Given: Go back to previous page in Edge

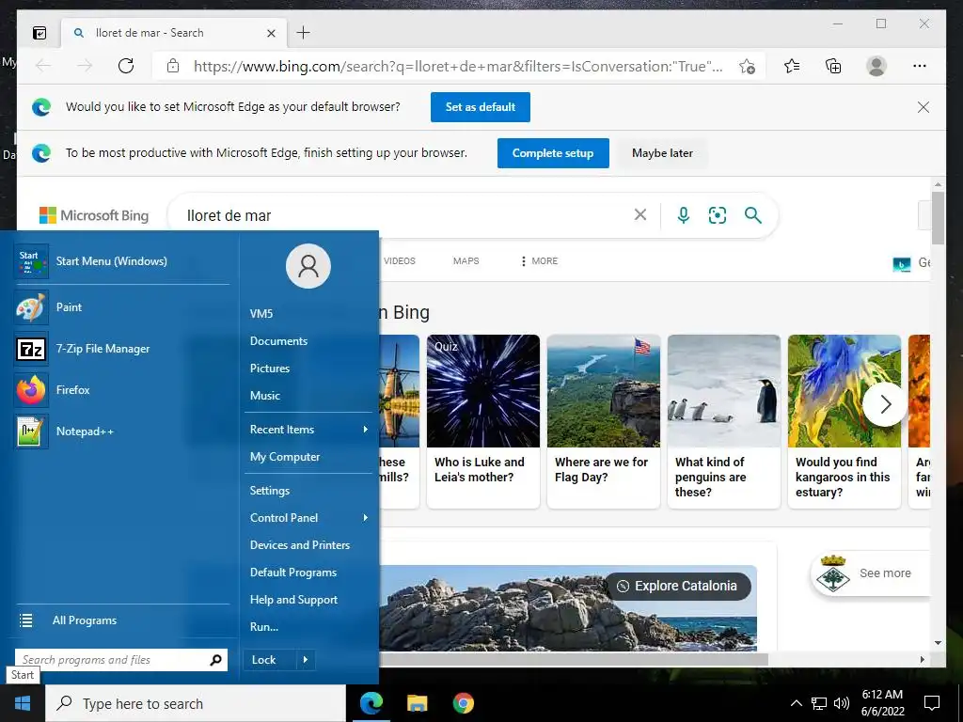Looking at the screenshot, I should tap(43, 66).
